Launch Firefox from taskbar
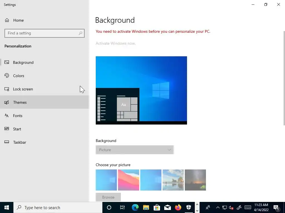285x213 pixels. [178, 207]
